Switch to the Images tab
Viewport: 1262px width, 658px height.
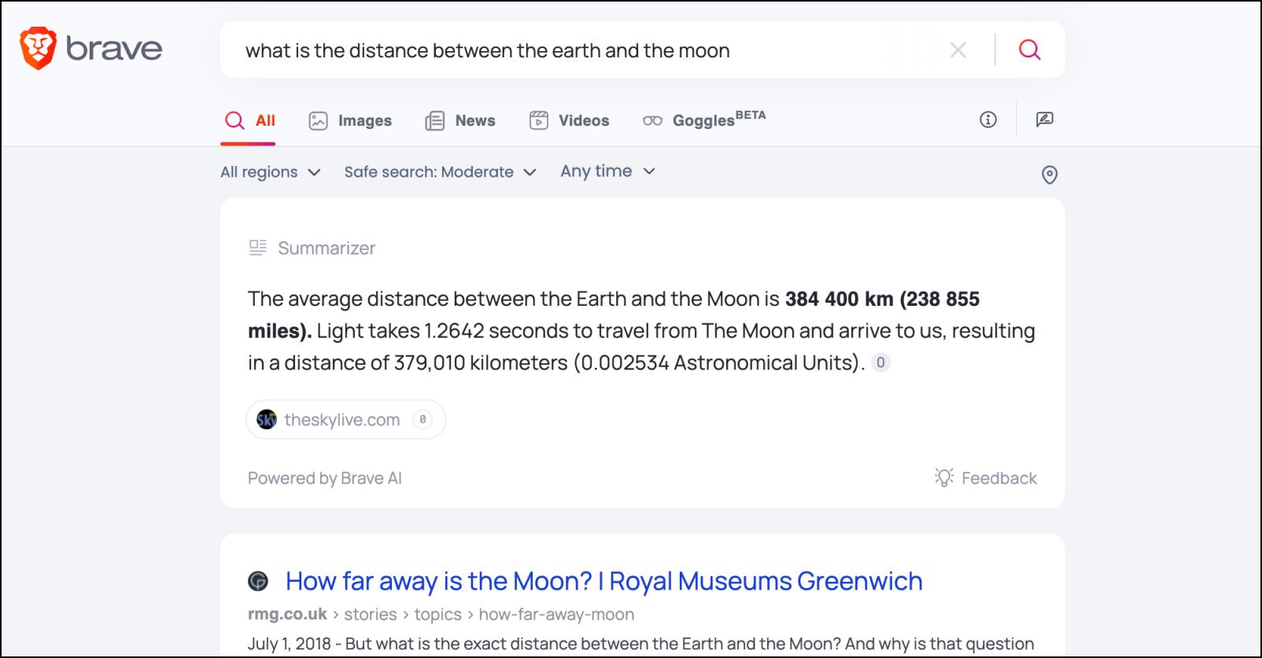(x=350, y=120)
